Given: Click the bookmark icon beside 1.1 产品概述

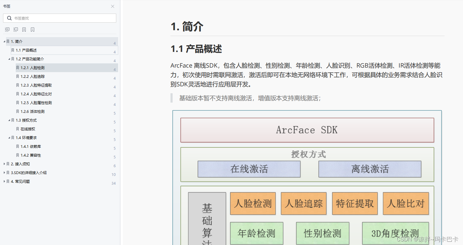Looking at the screenshot, I should [x=13, y=50].
